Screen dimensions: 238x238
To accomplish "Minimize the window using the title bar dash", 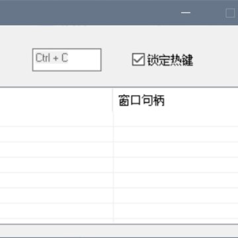I will coord(186,13).
